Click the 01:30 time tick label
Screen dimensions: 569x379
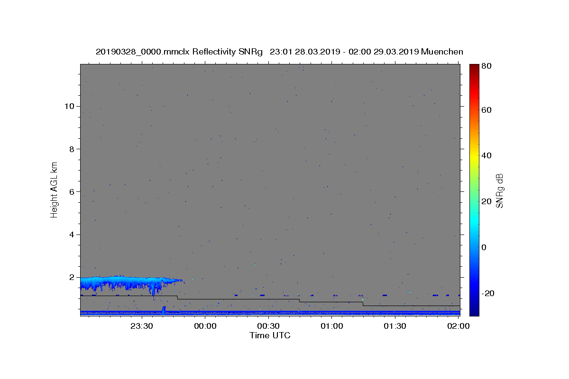click(395, 326)
